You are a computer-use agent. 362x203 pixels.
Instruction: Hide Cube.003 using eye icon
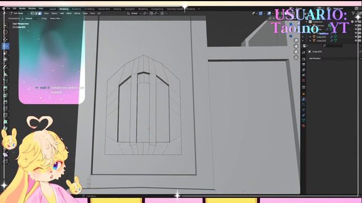tap(356, 41)
